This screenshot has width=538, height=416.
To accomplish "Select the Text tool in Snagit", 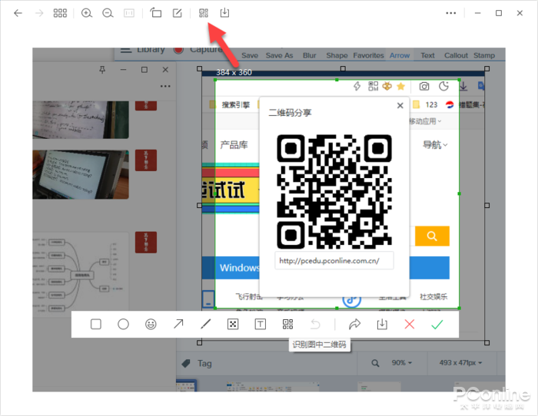I will coord(427,55).
